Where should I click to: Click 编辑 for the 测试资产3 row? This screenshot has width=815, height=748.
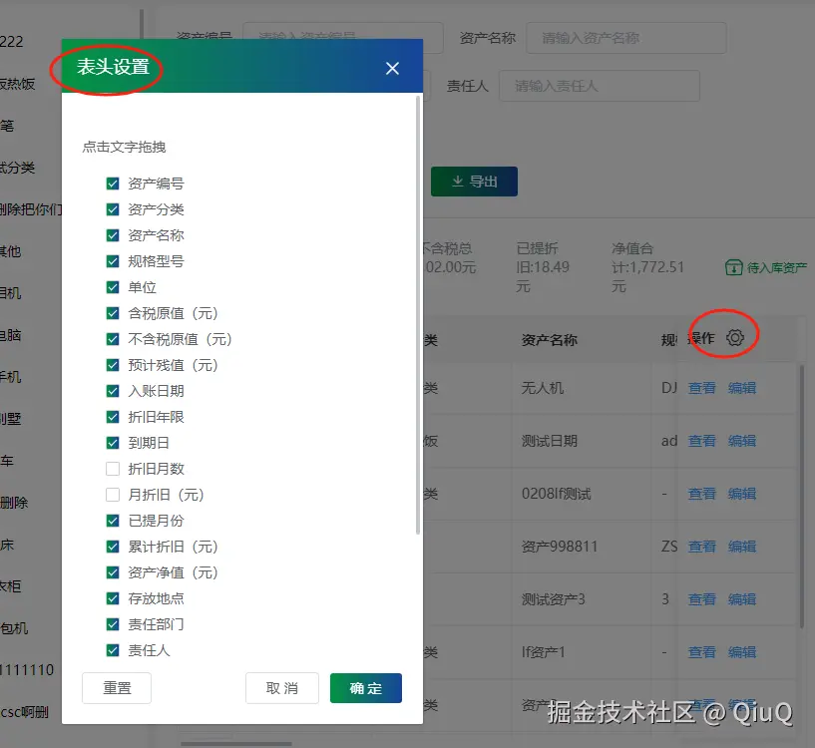tap(742, 599)
